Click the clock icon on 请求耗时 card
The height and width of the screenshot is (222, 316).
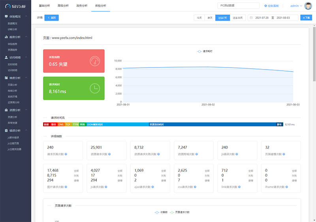click(95, 88)
